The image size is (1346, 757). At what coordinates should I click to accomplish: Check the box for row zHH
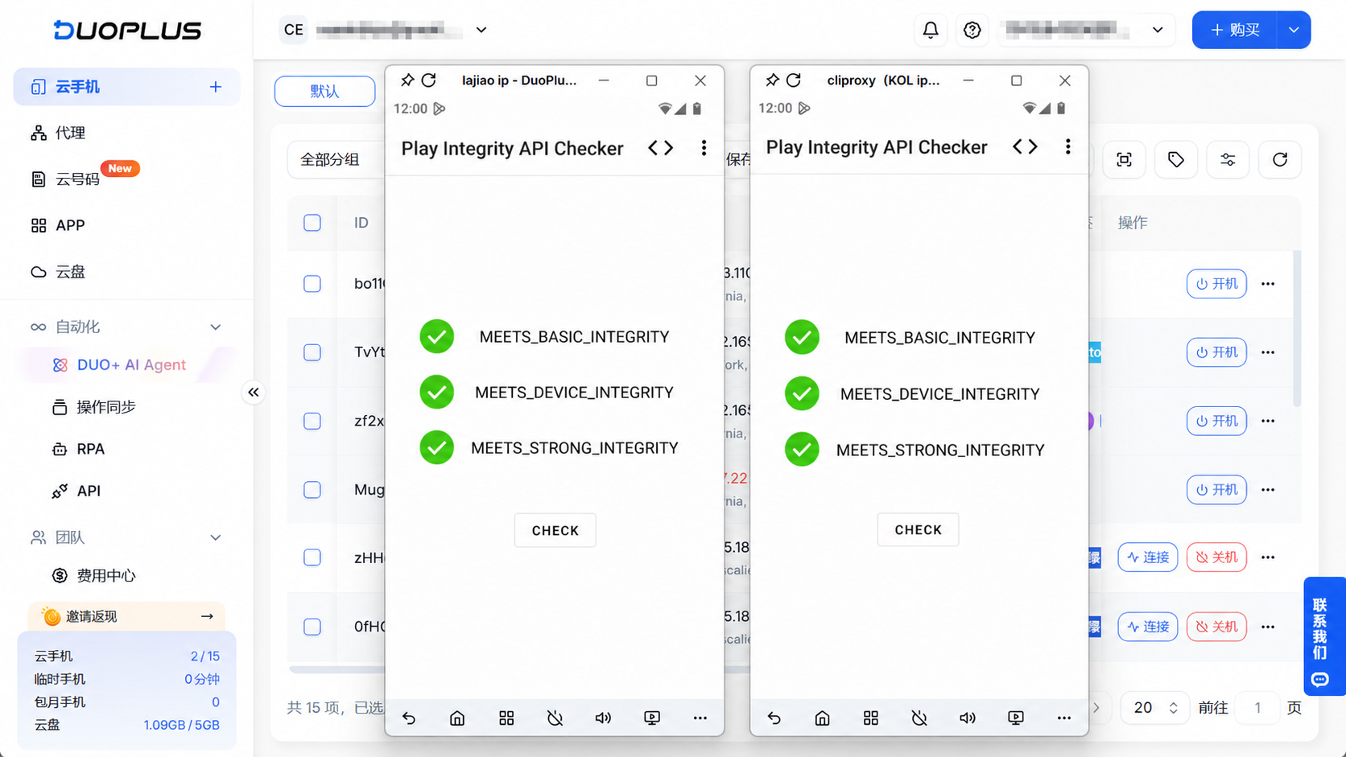pyautogui.click(x=312, y=557)
